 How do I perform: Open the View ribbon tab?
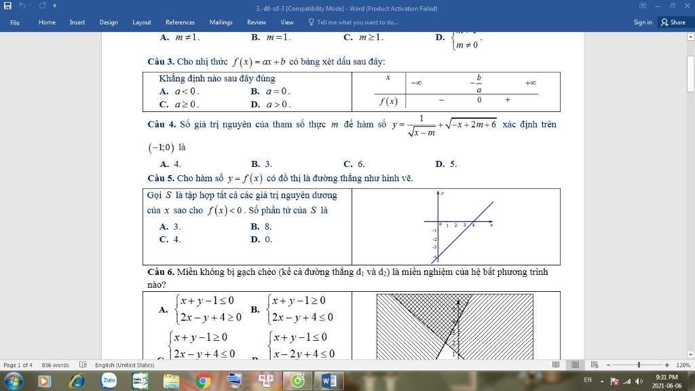click(x=287, y=22)
